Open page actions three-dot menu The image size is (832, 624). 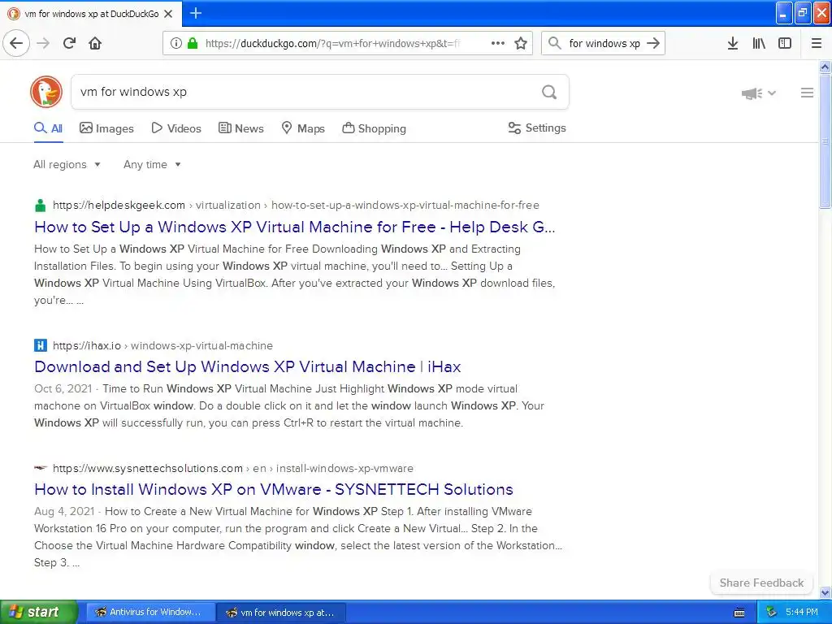pos(498,43)
